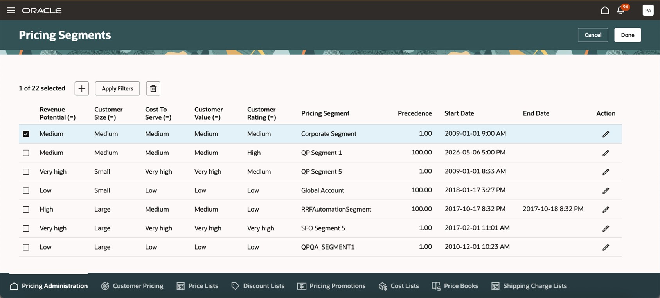The image size is (660, 298).
Task: Click the Customer Size column header
Action: click(x=108, y=113)
